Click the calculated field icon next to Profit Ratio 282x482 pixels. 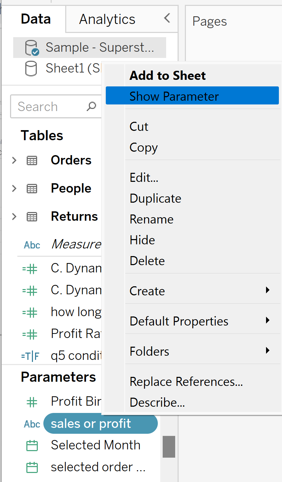[x=32, y=333]
